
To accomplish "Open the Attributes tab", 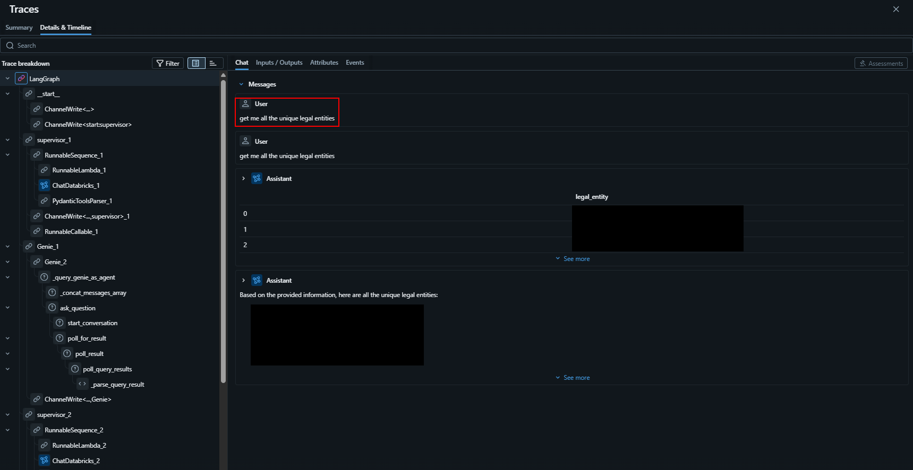I will click(324, 63).
